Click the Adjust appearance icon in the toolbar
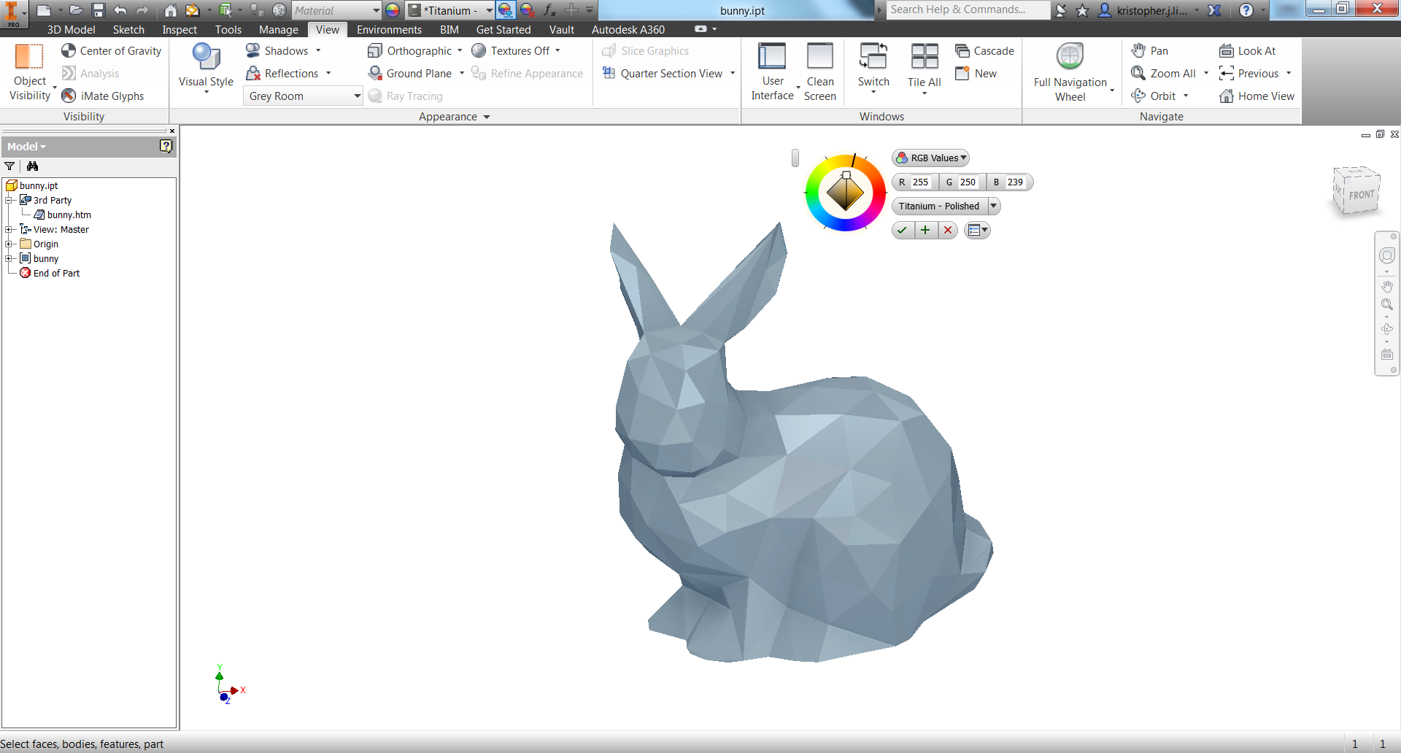1401x753 pixels. (505, 10)
